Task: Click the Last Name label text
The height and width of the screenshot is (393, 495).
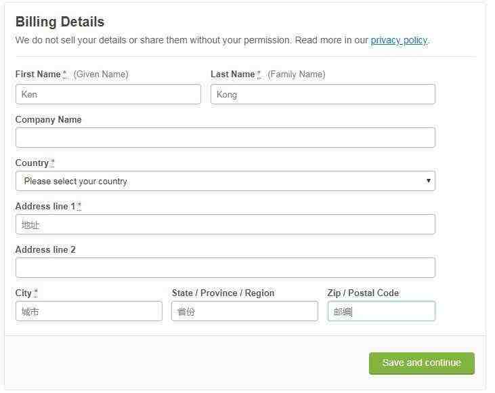Action: [233, 75]
